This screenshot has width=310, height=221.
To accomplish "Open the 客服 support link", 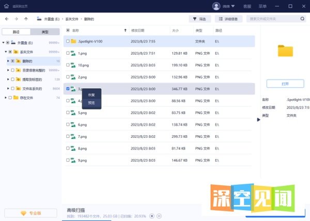I will [247, 6].
